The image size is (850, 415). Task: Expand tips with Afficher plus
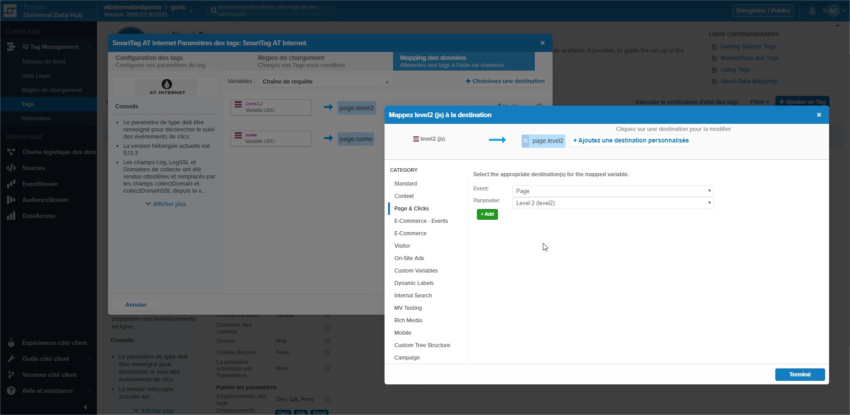click(166, 204)
